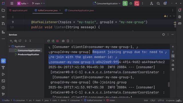Switch to ConsumerApplication.java tab

pyautogui.click(x=79, y=10)
